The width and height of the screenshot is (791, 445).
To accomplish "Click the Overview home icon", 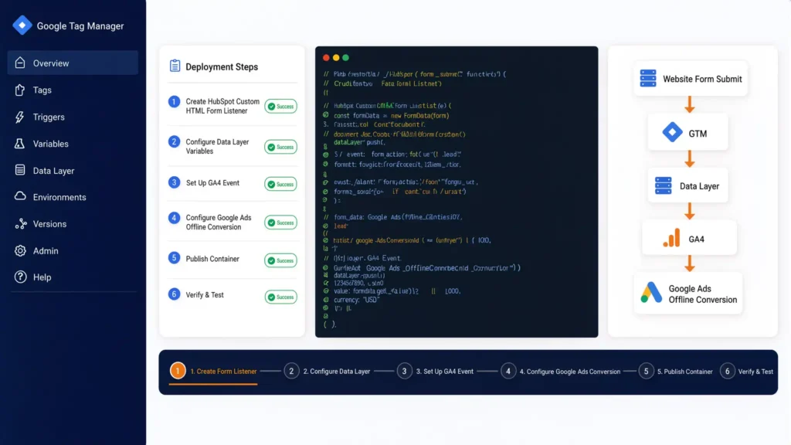I will [x=19, y=63].
